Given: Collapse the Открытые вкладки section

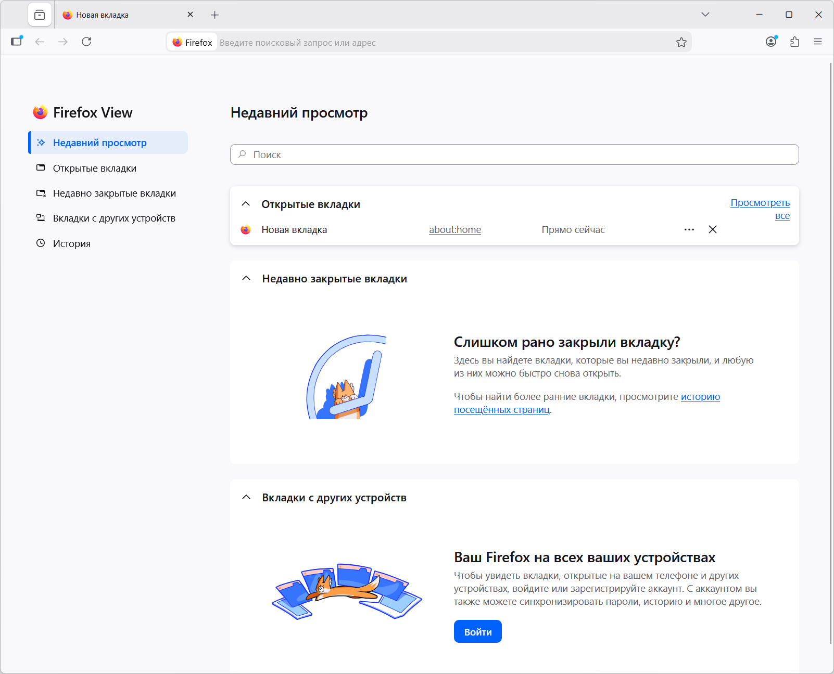Looking at the screenshot, I should 246,204.
